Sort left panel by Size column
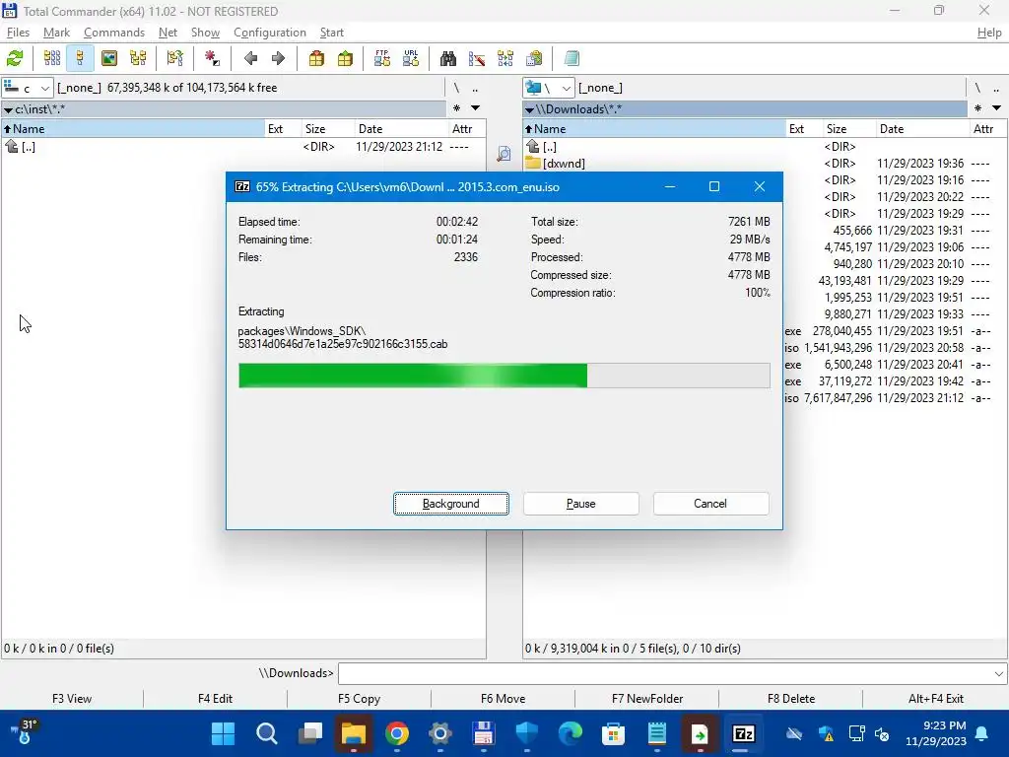1009x757 pixels. pos(327,129)
